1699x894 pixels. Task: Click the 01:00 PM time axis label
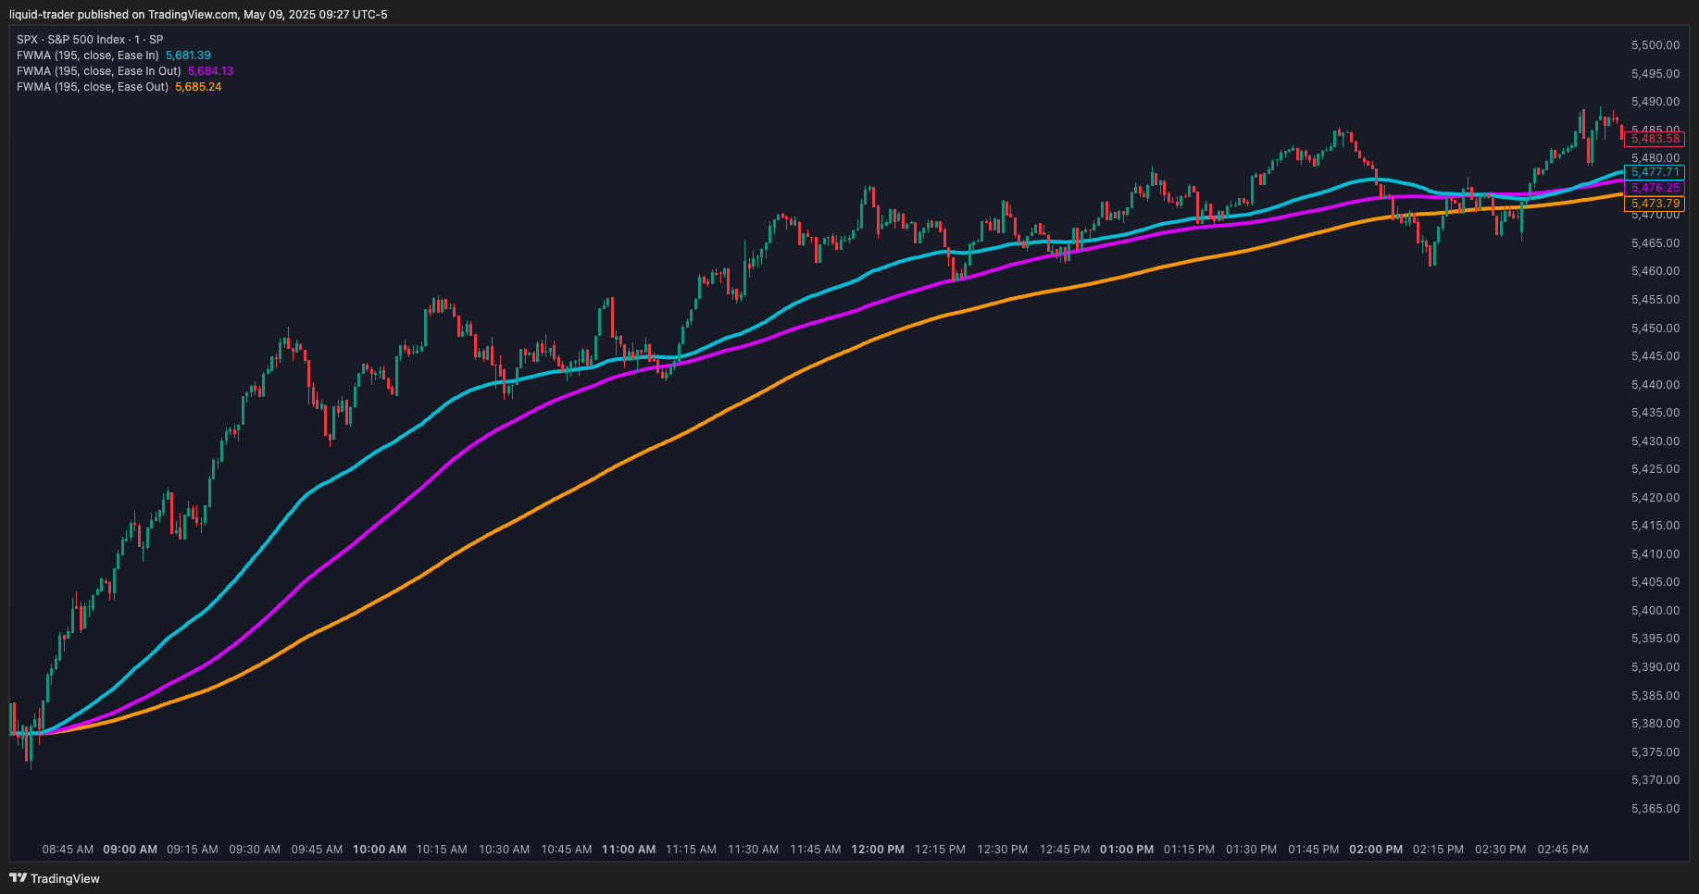[x=1127, y=850]
